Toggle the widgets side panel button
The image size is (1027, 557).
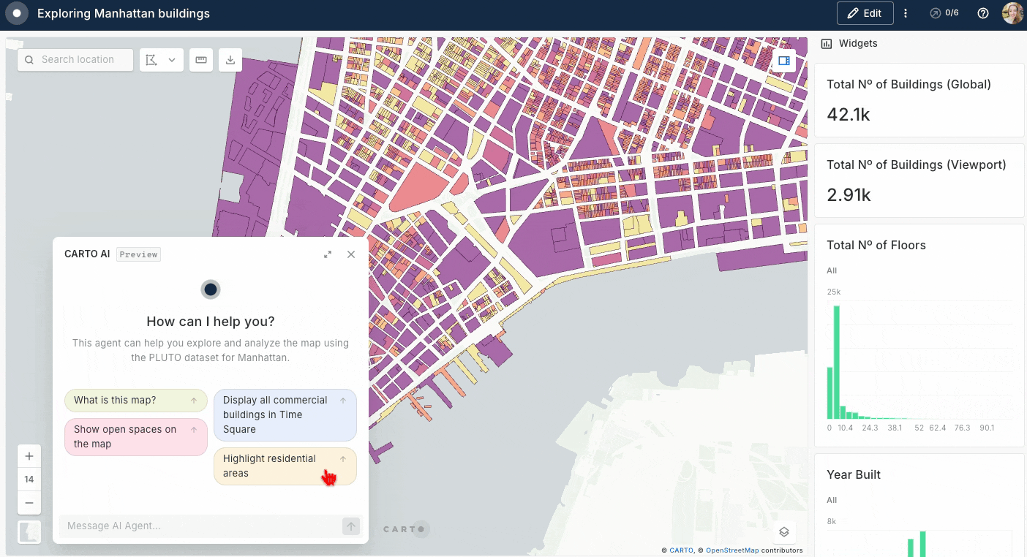pos(783,61)
